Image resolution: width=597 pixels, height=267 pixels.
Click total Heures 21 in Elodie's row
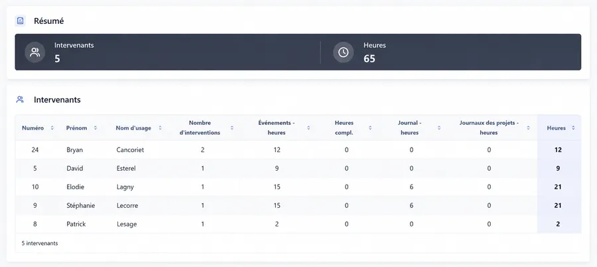pos(558,187)
